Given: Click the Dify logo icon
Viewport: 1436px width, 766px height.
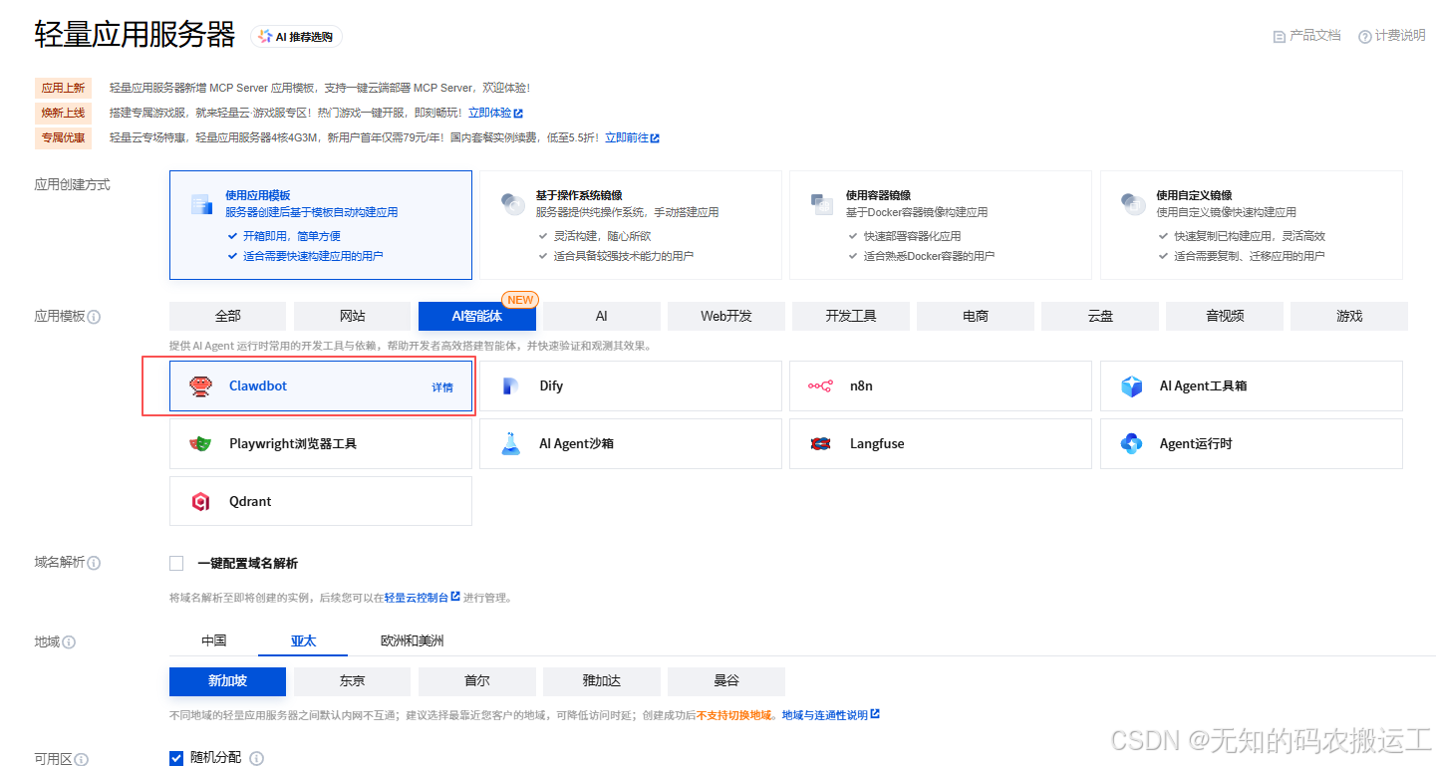Looking at the screenshot, I should pyautogui.click(x=511, y=386).
